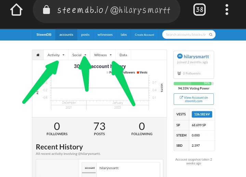Click the Recent History heading
The image size is (246, 177).
[x=59, y=147]
